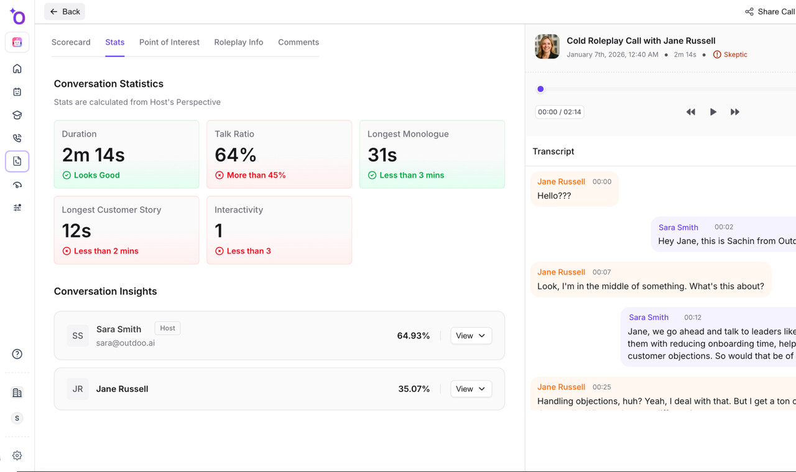The width and height of the screenshot is (796, 472).
Task: Click the Back button
Action: pyautogui.click(x=65, y=11)
